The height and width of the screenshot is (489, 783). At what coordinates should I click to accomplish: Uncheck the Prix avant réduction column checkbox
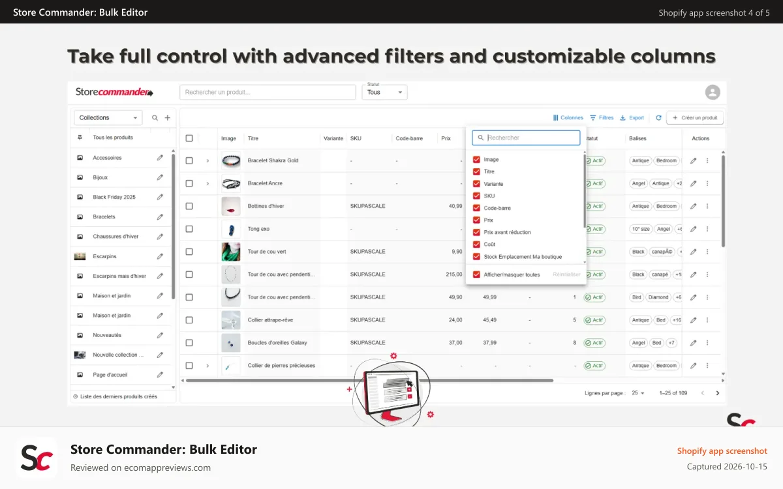476,232
